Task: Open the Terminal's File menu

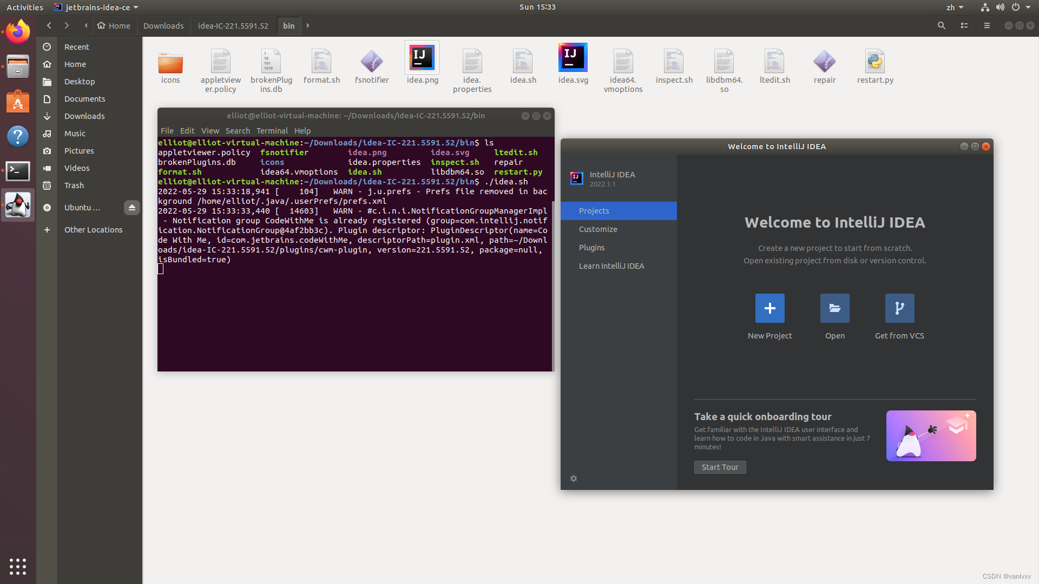Action: point(167,130)
